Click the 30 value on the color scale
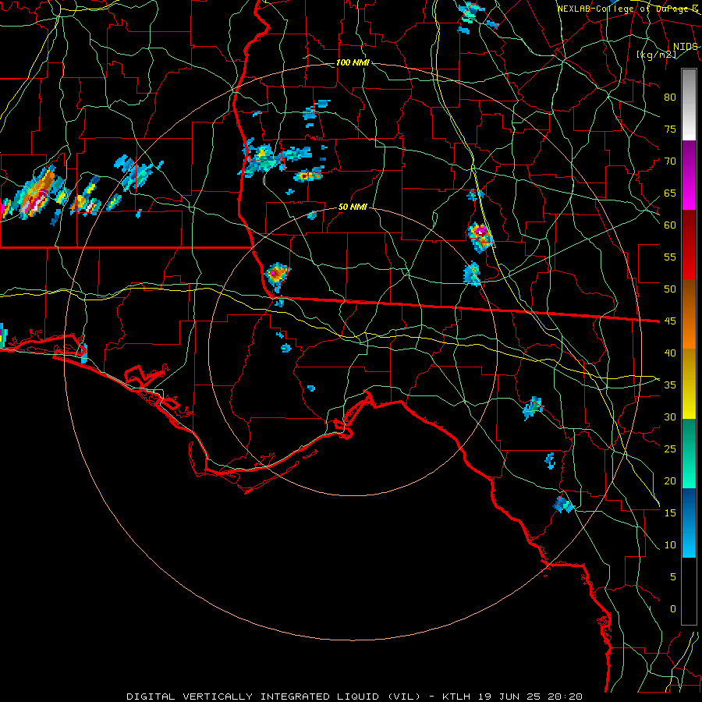The width and height of the screenshot is (702, 702). click(x=670, y=417)
